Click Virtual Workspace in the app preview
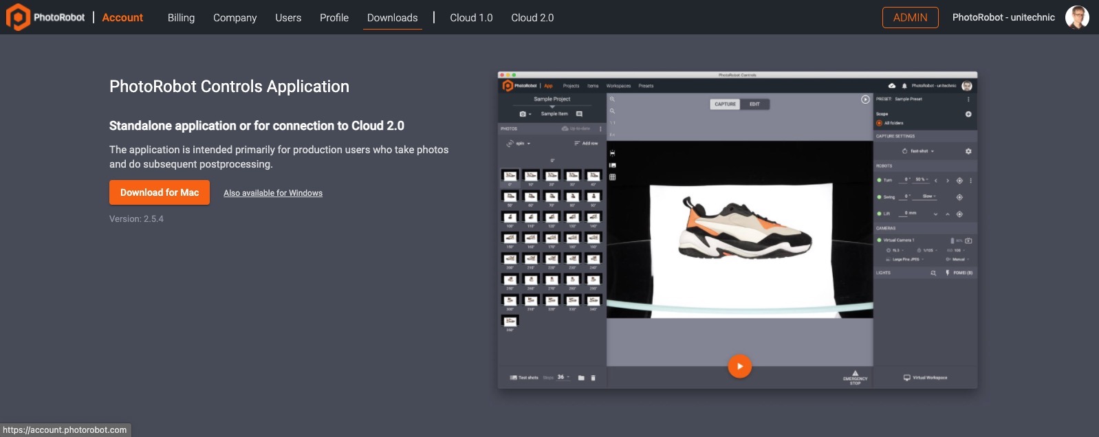Screen dimensions: 1099x437 tap(926, 377)
